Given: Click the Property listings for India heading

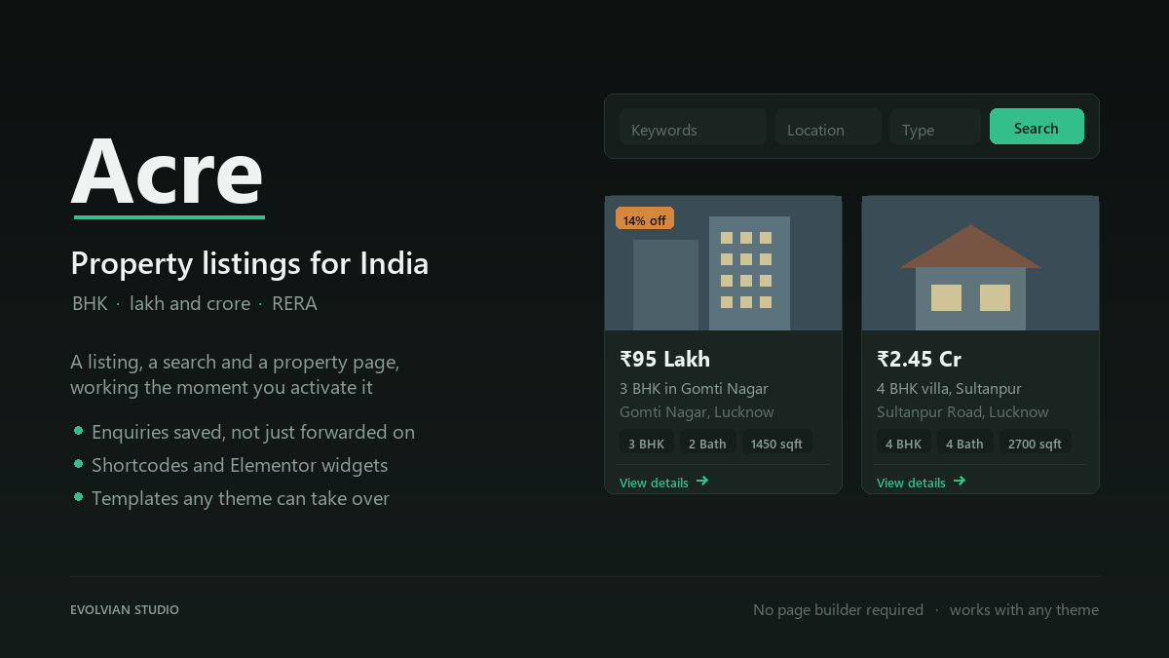Looking at the screenshot, I should (x=249, y=263).
